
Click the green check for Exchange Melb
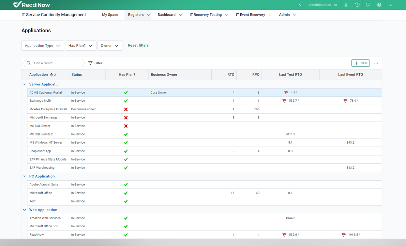pyautogui.click(x=126, y=101)
